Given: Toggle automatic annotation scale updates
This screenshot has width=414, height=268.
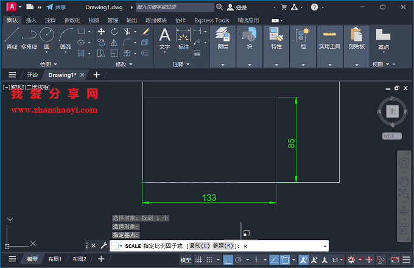Looking at the screenshot, I should click(314, 260).
